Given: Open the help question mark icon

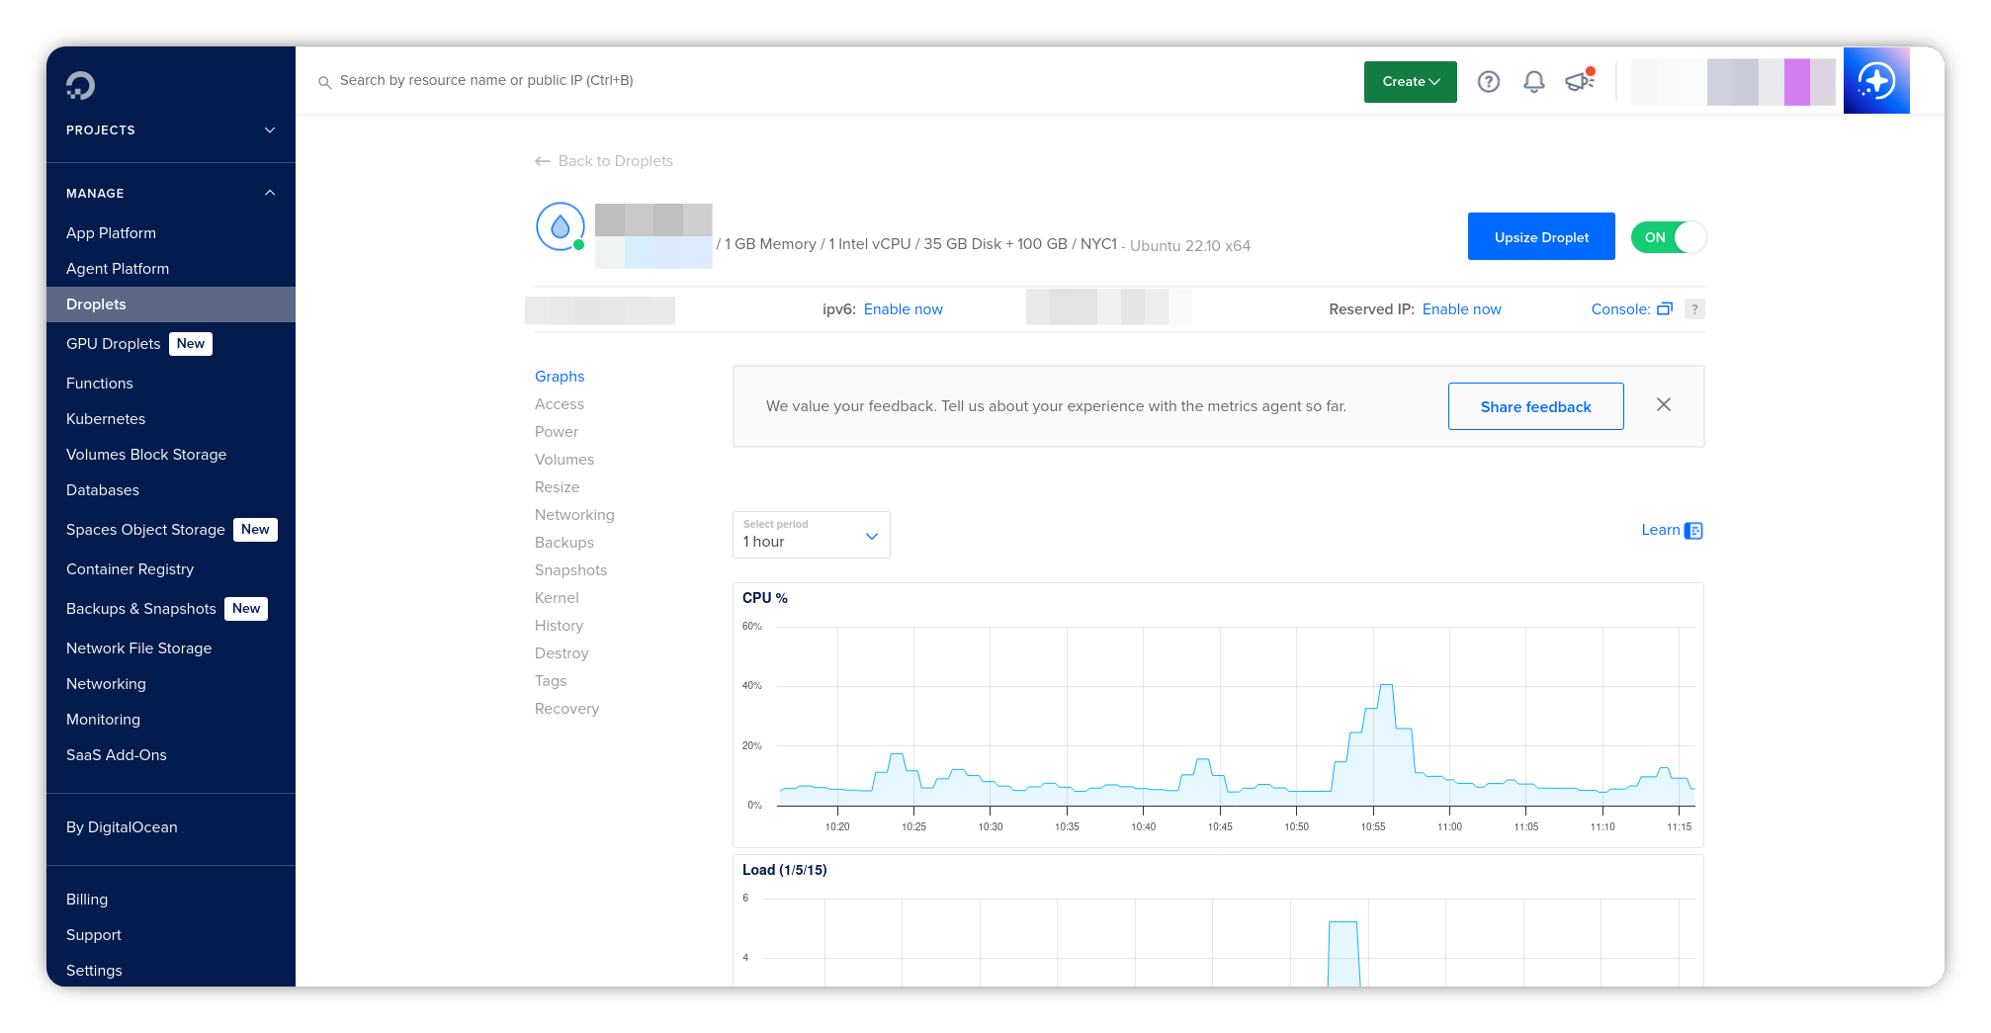Looking at the screenshot, I should tap(1488, 82).
